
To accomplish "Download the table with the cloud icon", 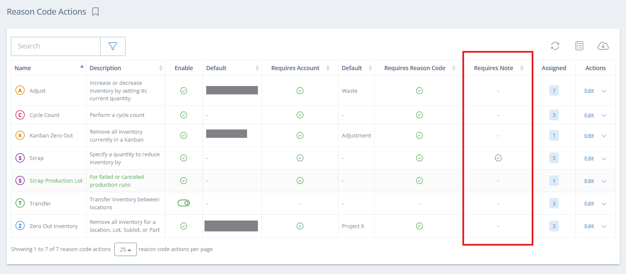I will coord(603,46).
